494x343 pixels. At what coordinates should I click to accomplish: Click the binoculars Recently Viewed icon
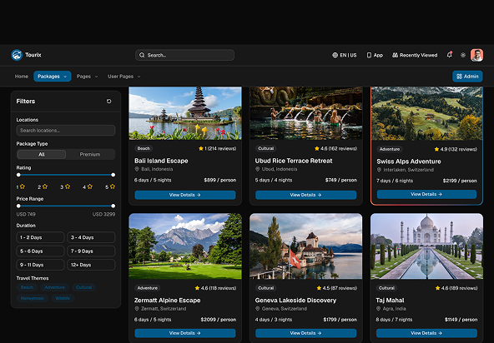click(395, 55)
